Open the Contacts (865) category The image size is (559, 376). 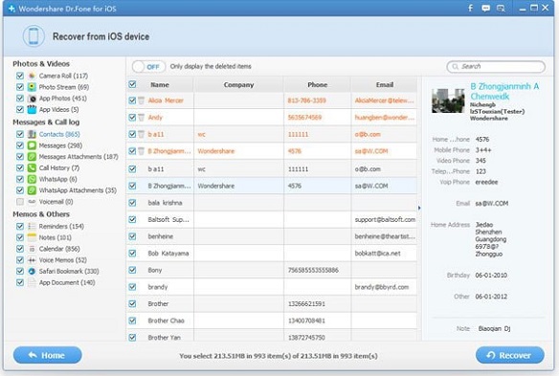coord(59,134)
